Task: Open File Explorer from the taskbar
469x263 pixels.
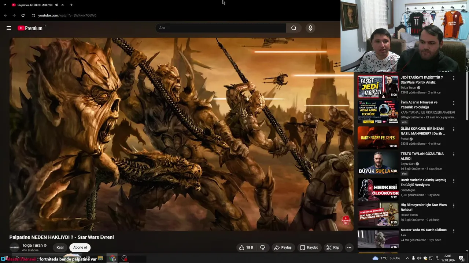Action: tap(100, 259)
